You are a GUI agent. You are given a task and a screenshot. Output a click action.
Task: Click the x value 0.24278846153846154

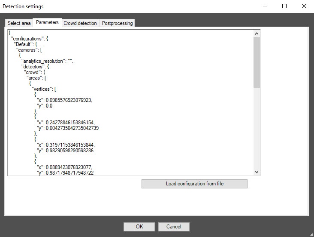click(70, 123)
